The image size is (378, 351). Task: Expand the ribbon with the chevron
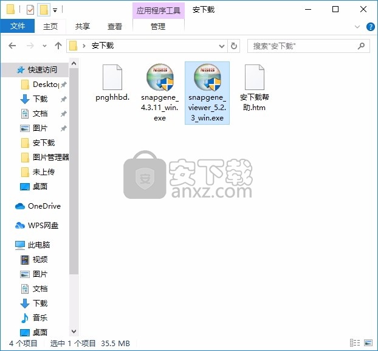click(357, 27)
